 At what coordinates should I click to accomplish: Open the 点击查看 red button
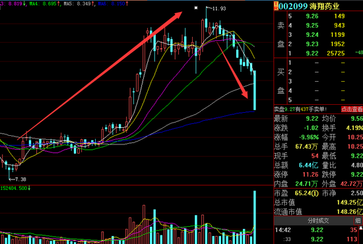click(352, 109)
